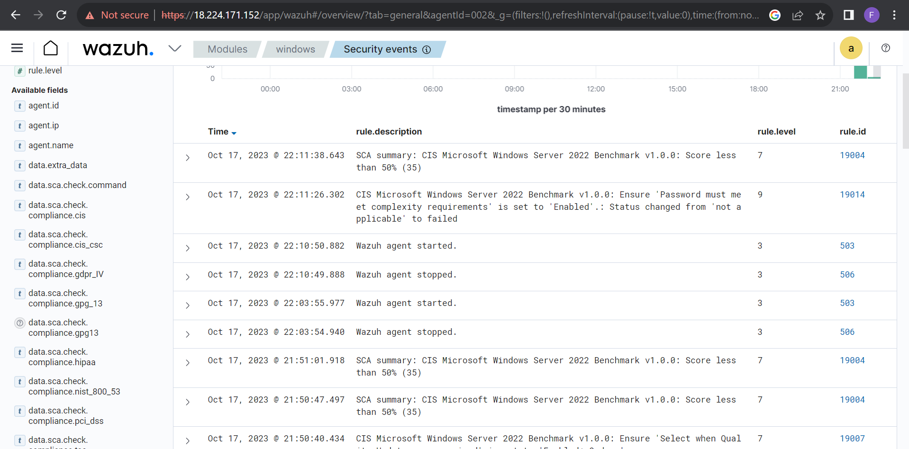The height and width of the screenshot is (449, 909).
Task: Expand the 22:03:55.977 agent started row
Action: 188,305
